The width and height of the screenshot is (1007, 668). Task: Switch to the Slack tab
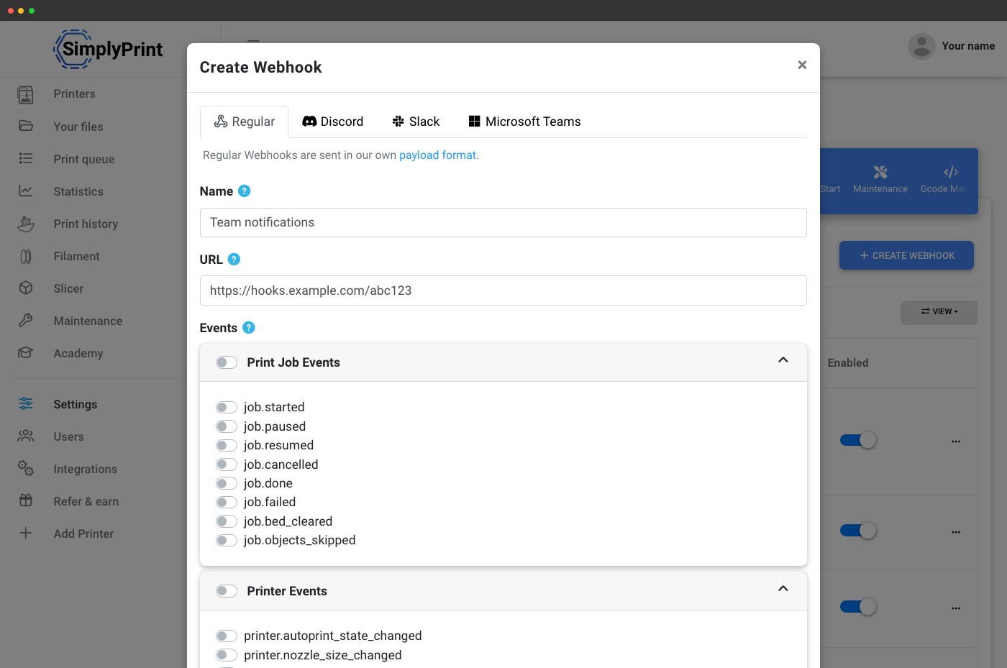(x=416, y=122)
